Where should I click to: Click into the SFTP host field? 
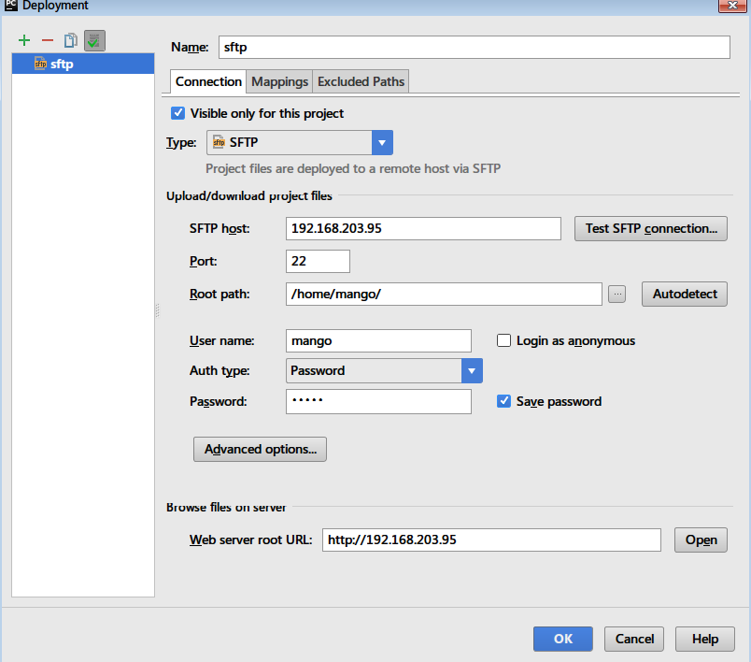tap(422, 228)
